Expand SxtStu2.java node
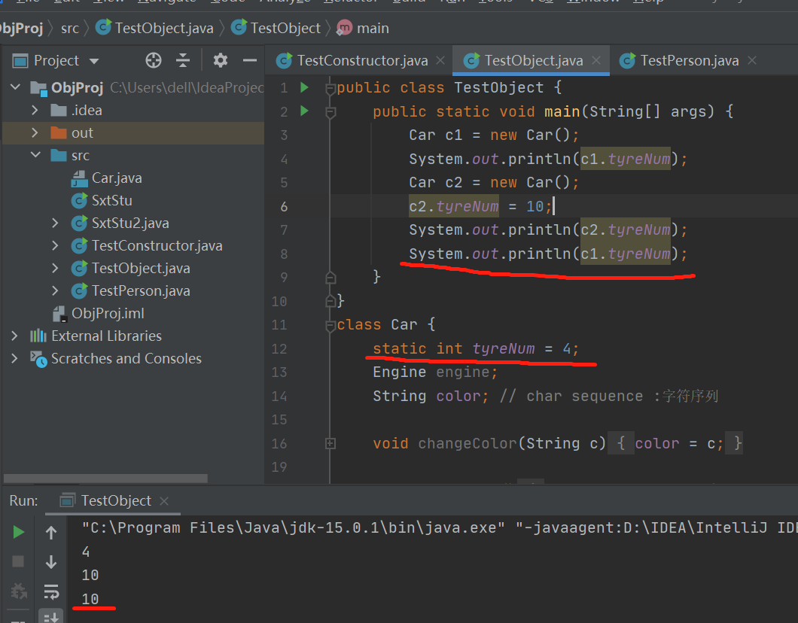The width and height of the screenshot is (798, 623). coord(55,223)
